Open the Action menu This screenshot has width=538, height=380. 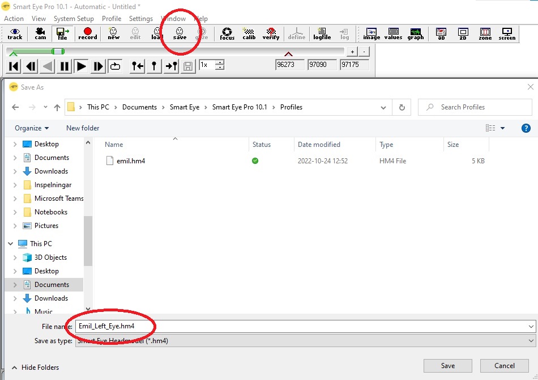point(14,19)
